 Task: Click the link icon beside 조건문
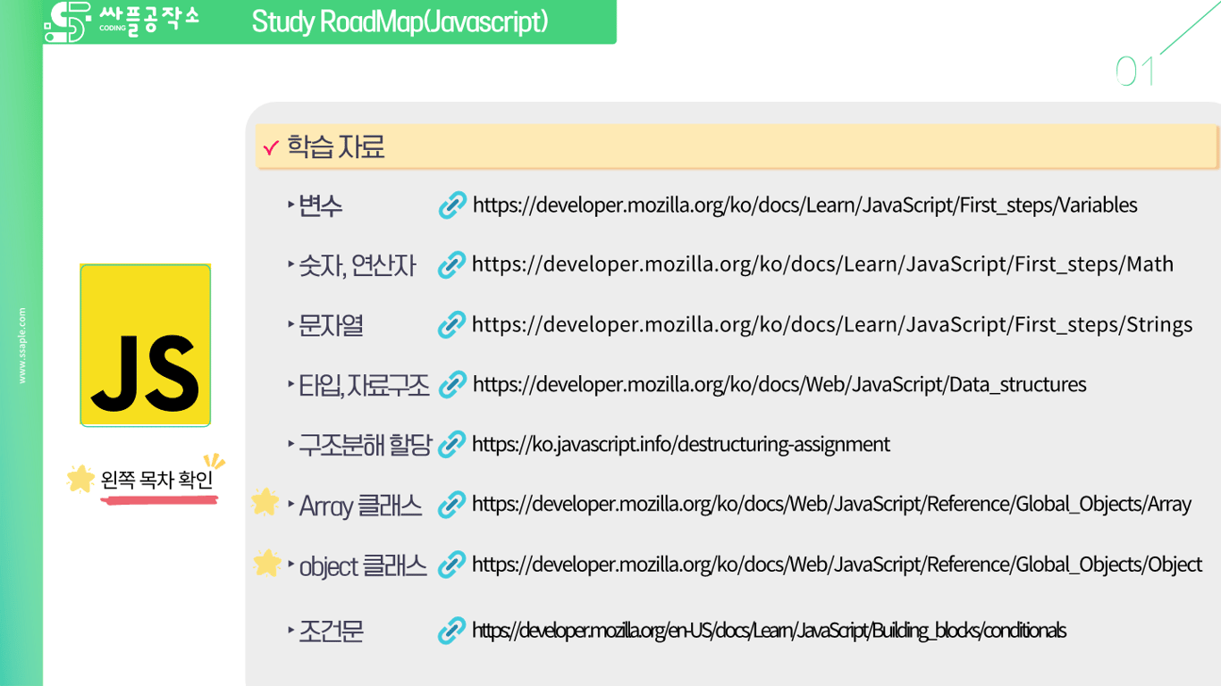point(453,631)
